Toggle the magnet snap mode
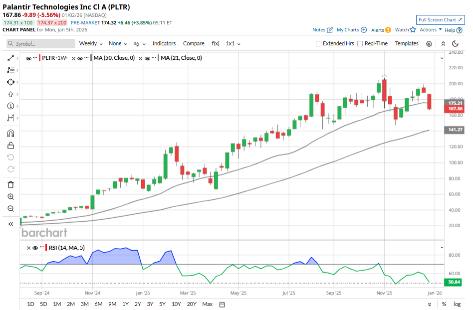Viewport: 473px width, 310px height. 10,134
